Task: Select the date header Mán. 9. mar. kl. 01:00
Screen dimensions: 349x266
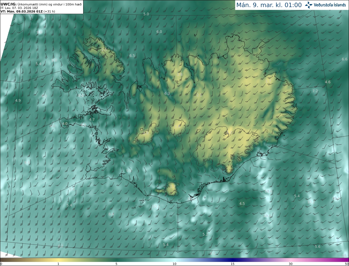Action: 269,5
